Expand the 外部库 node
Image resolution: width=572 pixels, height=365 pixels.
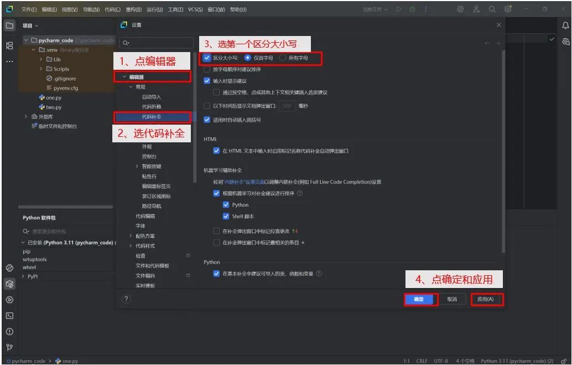26,116
